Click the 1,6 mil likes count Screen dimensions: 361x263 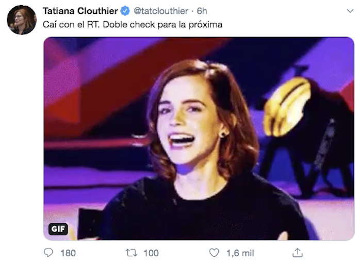point(240,253)
